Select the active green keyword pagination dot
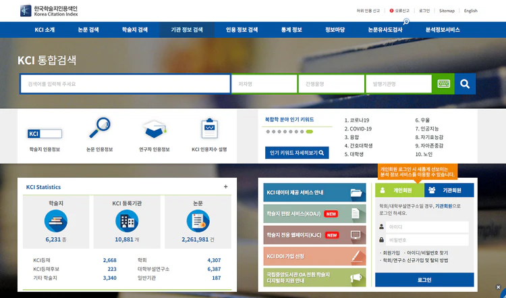The height and width of the screenshot is (298, 506). pyautogui.click(x=310, y=132)
